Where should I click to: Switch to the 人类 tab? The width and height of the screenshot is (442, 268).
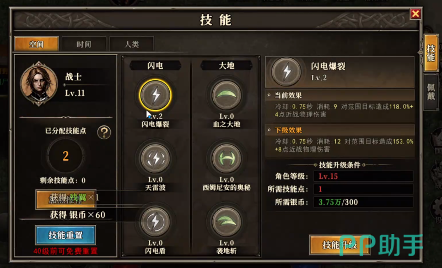(x=132, y=44)
